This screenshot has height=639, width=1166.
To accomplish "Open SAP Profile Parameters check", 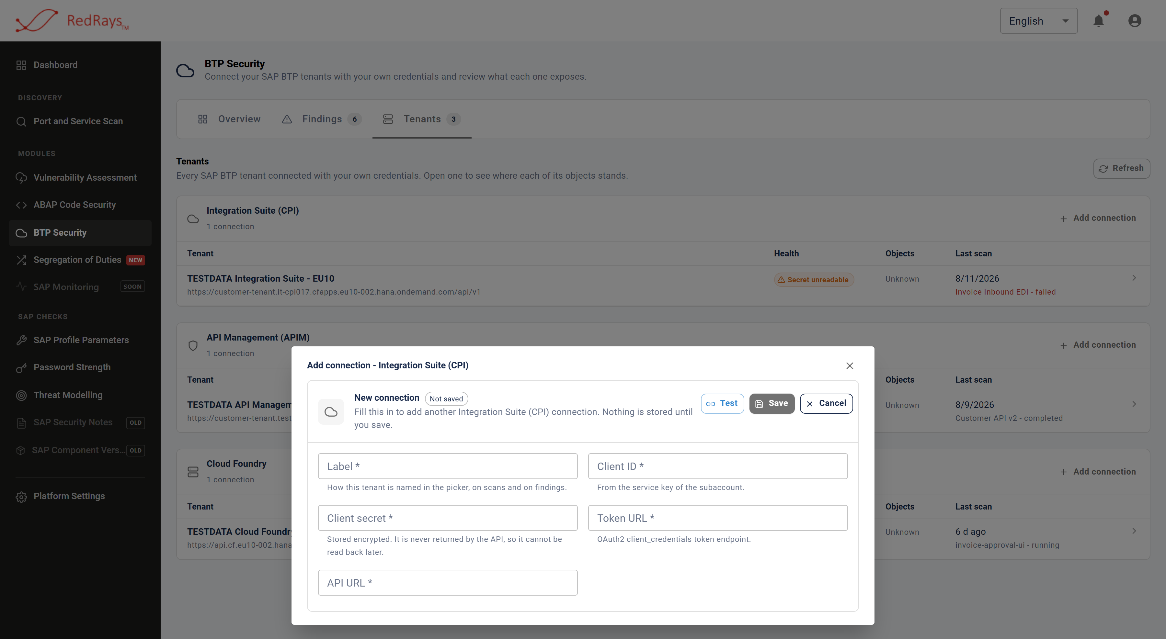I will click(x=80, y=340).
